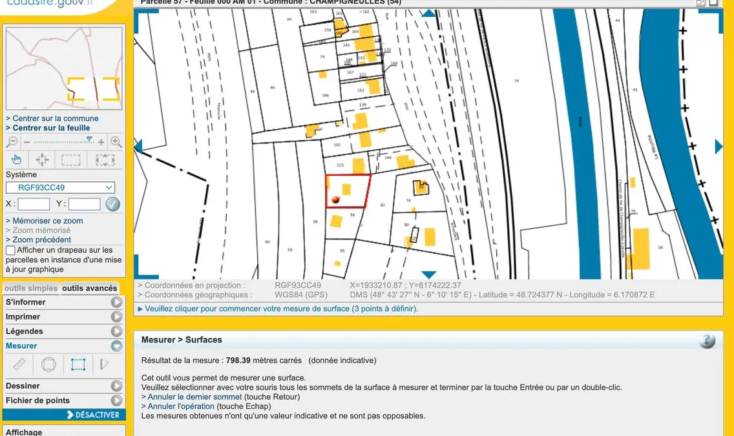The height and width of the screenshot is (436, 734).
Task: Select the circle measurement tool
Action: [x=48, y=364]
